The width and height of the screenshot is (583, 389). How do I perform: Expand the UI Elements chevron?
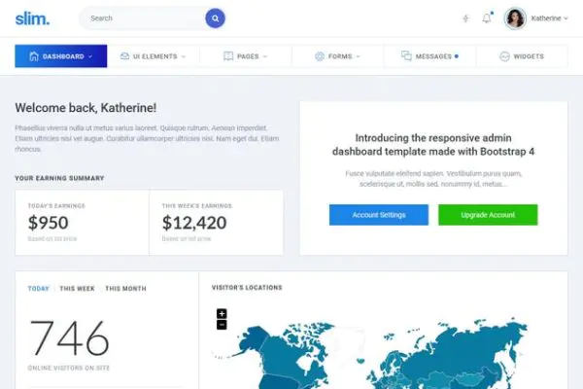pyautogui.click(x=184, y=56)
